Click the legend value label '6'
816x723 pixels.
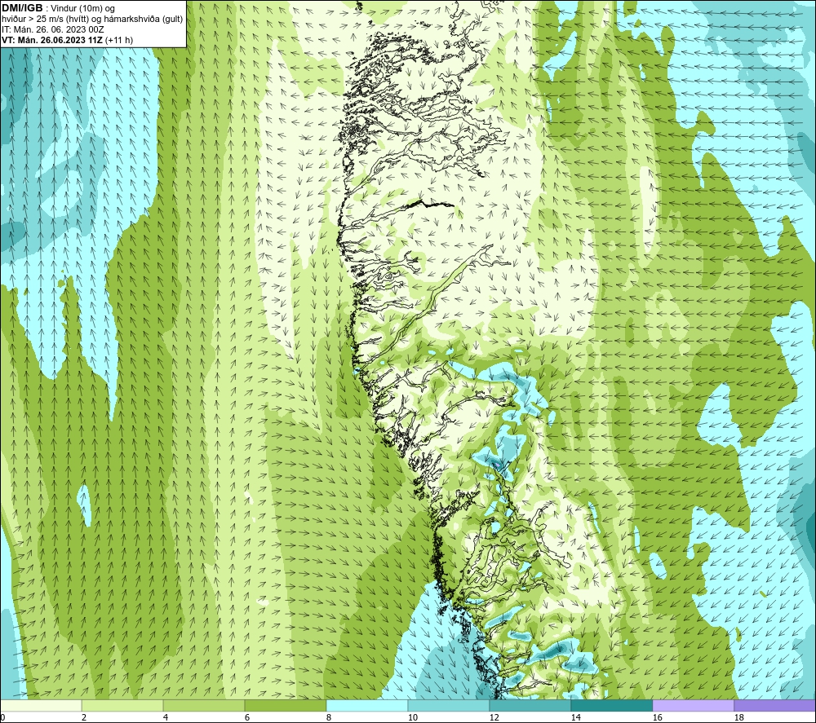pyautogui.click(x=247, y=718)
